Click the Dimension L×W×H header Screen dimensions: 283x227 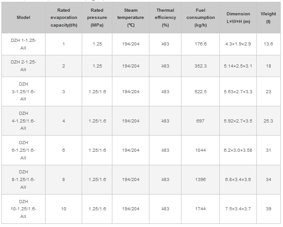238,18
